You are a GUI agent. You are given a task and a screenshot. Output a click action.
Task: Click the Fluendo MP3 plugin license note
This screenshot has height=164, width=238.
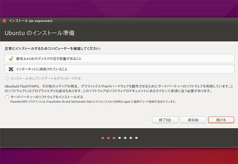(93, 102)
